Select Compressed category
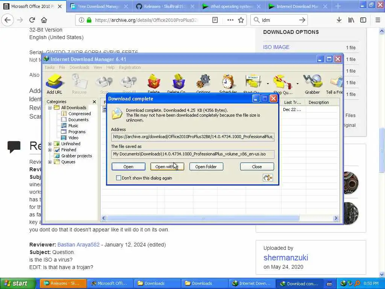Viewport: 385px width, 289px height. [x=79, y=114]
